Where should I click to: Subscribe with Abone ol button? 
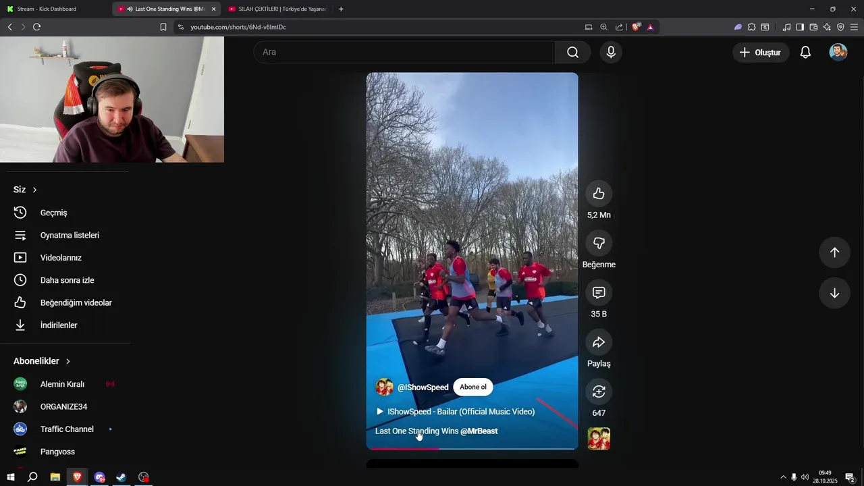(x=473, y=387)
